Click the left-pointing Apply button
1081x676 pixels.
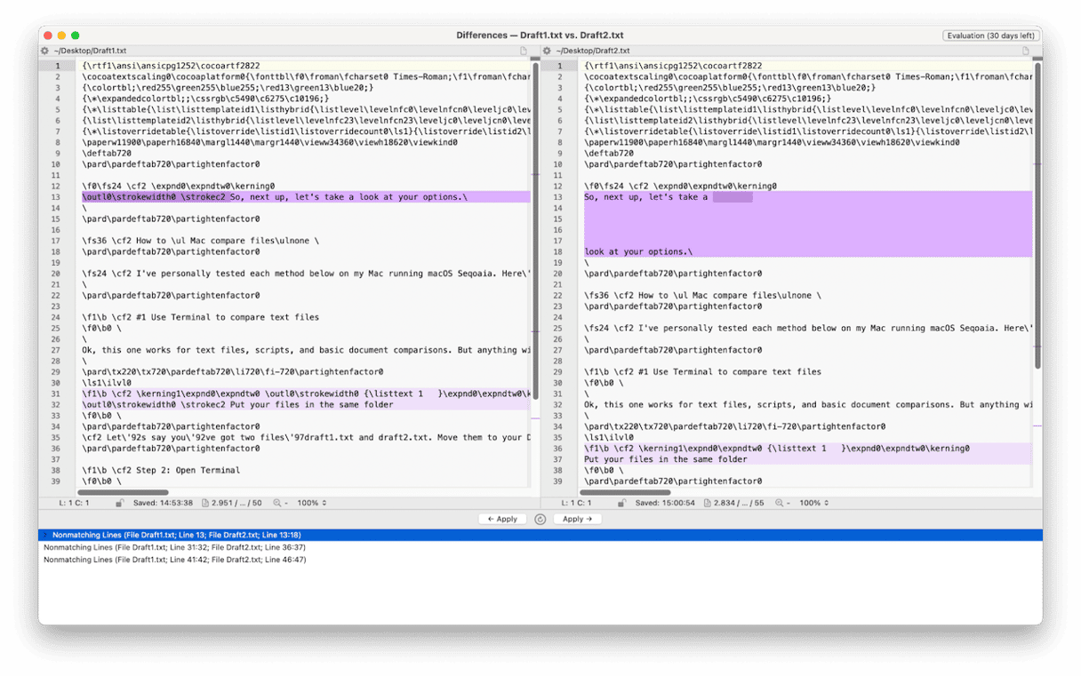click(502, 519)
